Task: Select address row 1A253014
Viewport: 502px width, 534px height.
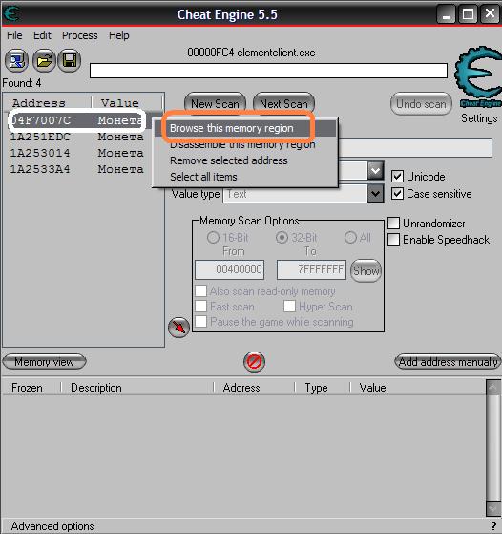Action: [77, 153]
